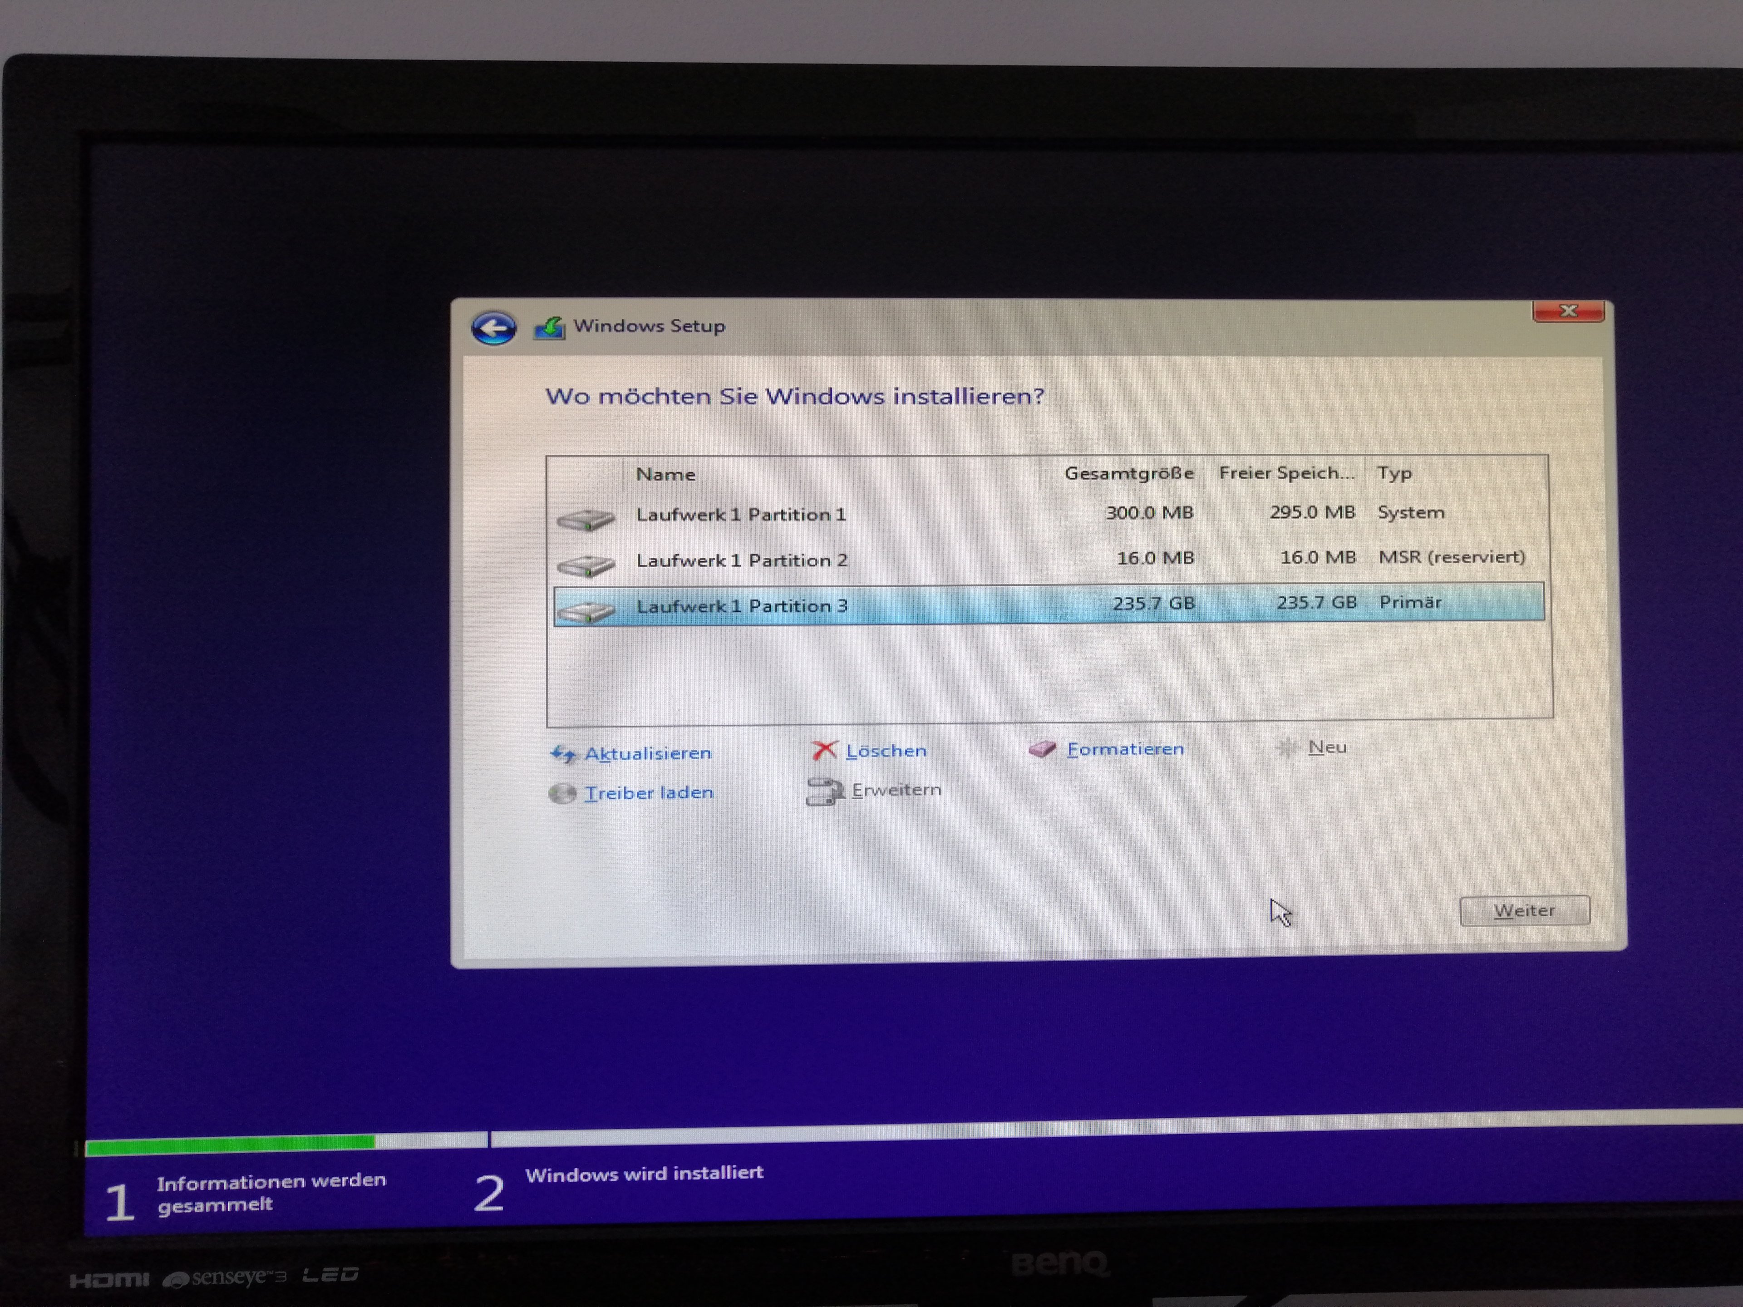The width and height of the screenshot is (1743, 1307).
Task: Open the Treiber laden link
Action: [649, 792]
